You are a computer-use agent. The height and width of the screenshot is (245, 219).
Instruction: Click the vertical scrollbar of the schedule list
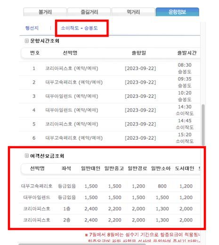pos(203,125)
